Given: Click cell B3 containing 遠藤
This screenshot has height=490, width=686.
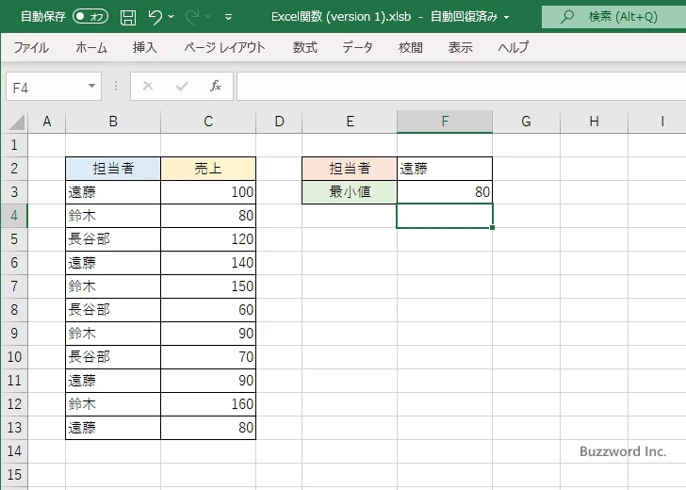Looking at the screenshot, I should pyautogui.click(x=113, y=192).
